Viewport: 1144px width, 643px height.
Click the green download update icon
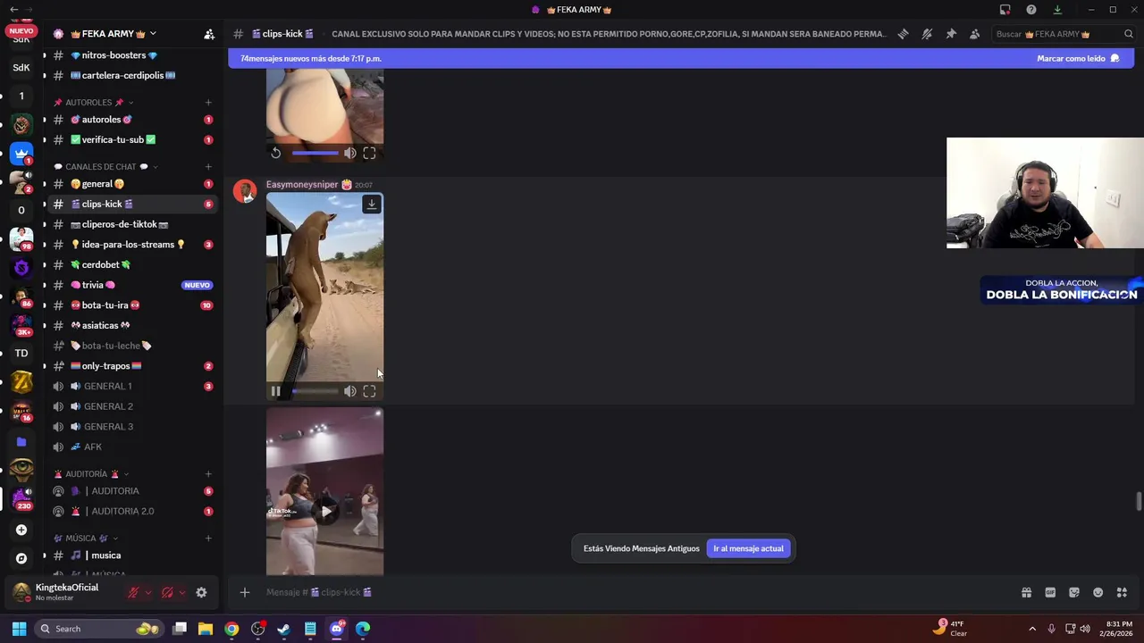click(x=1057, y=10)
